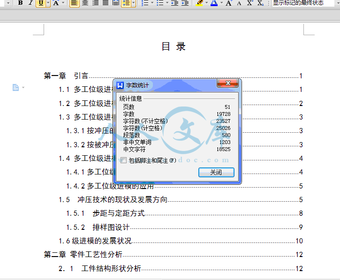340x280 pixels.
Task: Click the value 23527 in statistics
Action: pyautogui.click(x=223, y=121)
